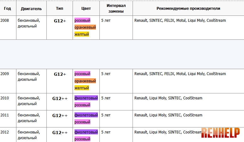244x142 pixels.
Task: Select the "Тип" column header
Action: [60, 9]
